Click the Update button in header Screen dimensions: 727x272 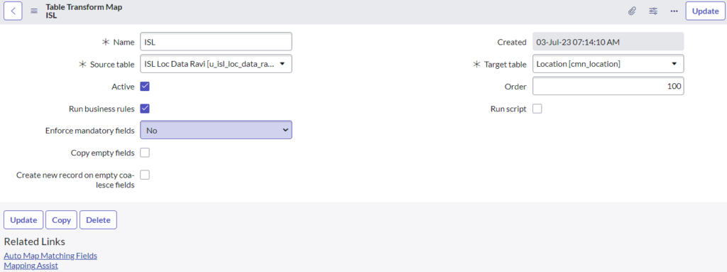tap(705, 11)
